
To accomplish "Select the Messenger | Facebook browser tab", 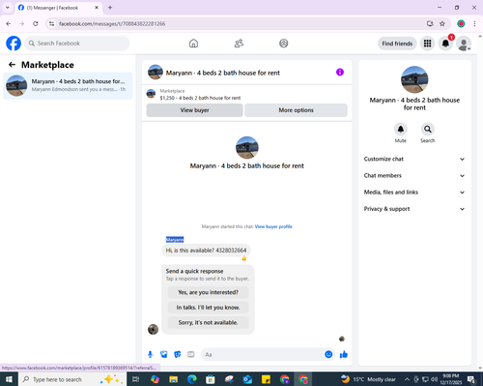I will [x=59, y=8].
